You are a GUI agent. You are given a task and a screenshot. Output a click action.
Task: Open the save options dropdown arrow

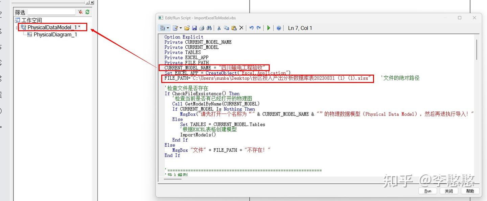(x=168, y=28)
